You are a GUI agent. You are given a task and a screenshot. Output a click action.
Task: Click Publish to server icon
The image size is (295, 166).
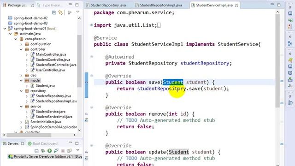pos(70,151)
